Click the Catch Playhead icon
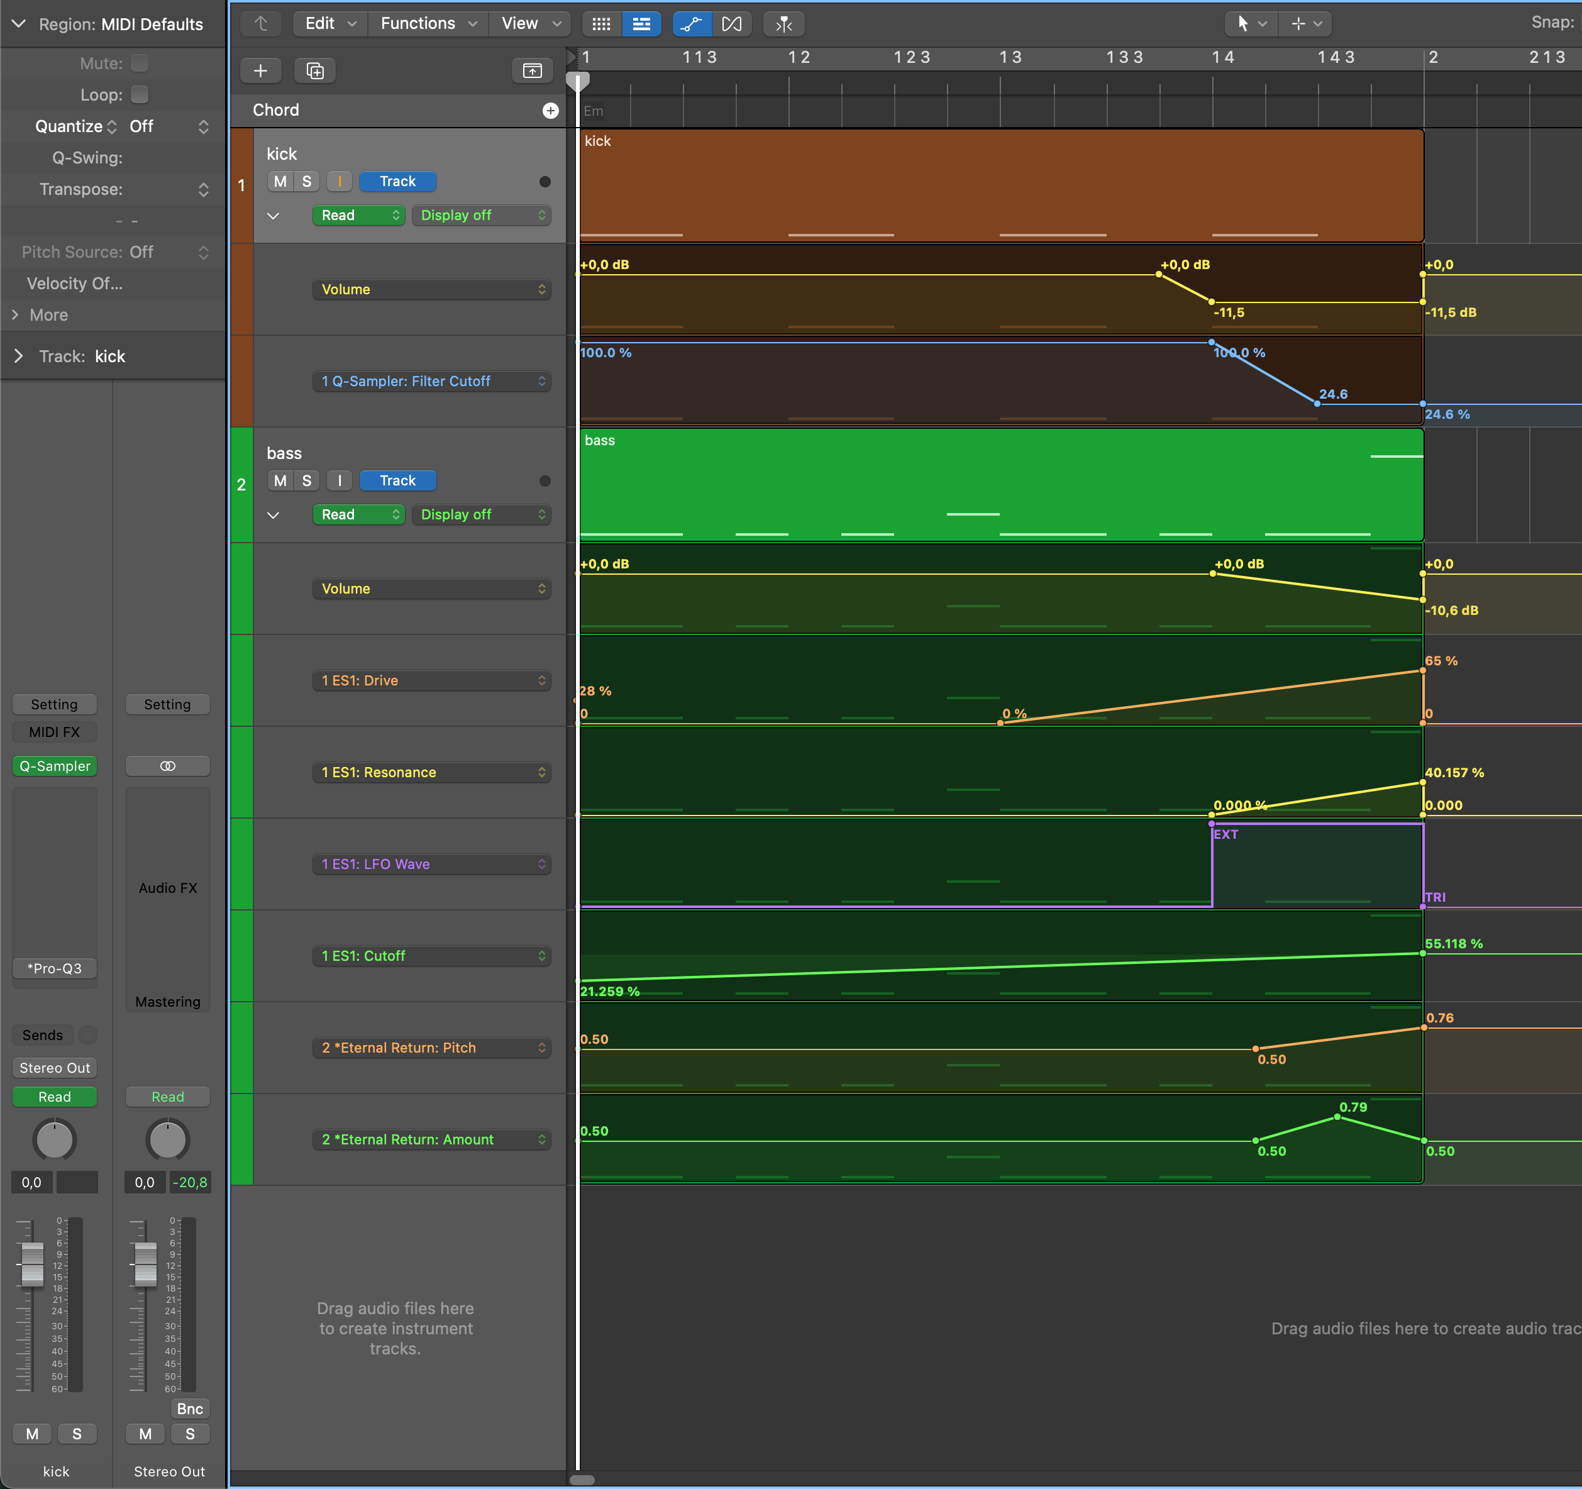 click(x=783, y=24)
